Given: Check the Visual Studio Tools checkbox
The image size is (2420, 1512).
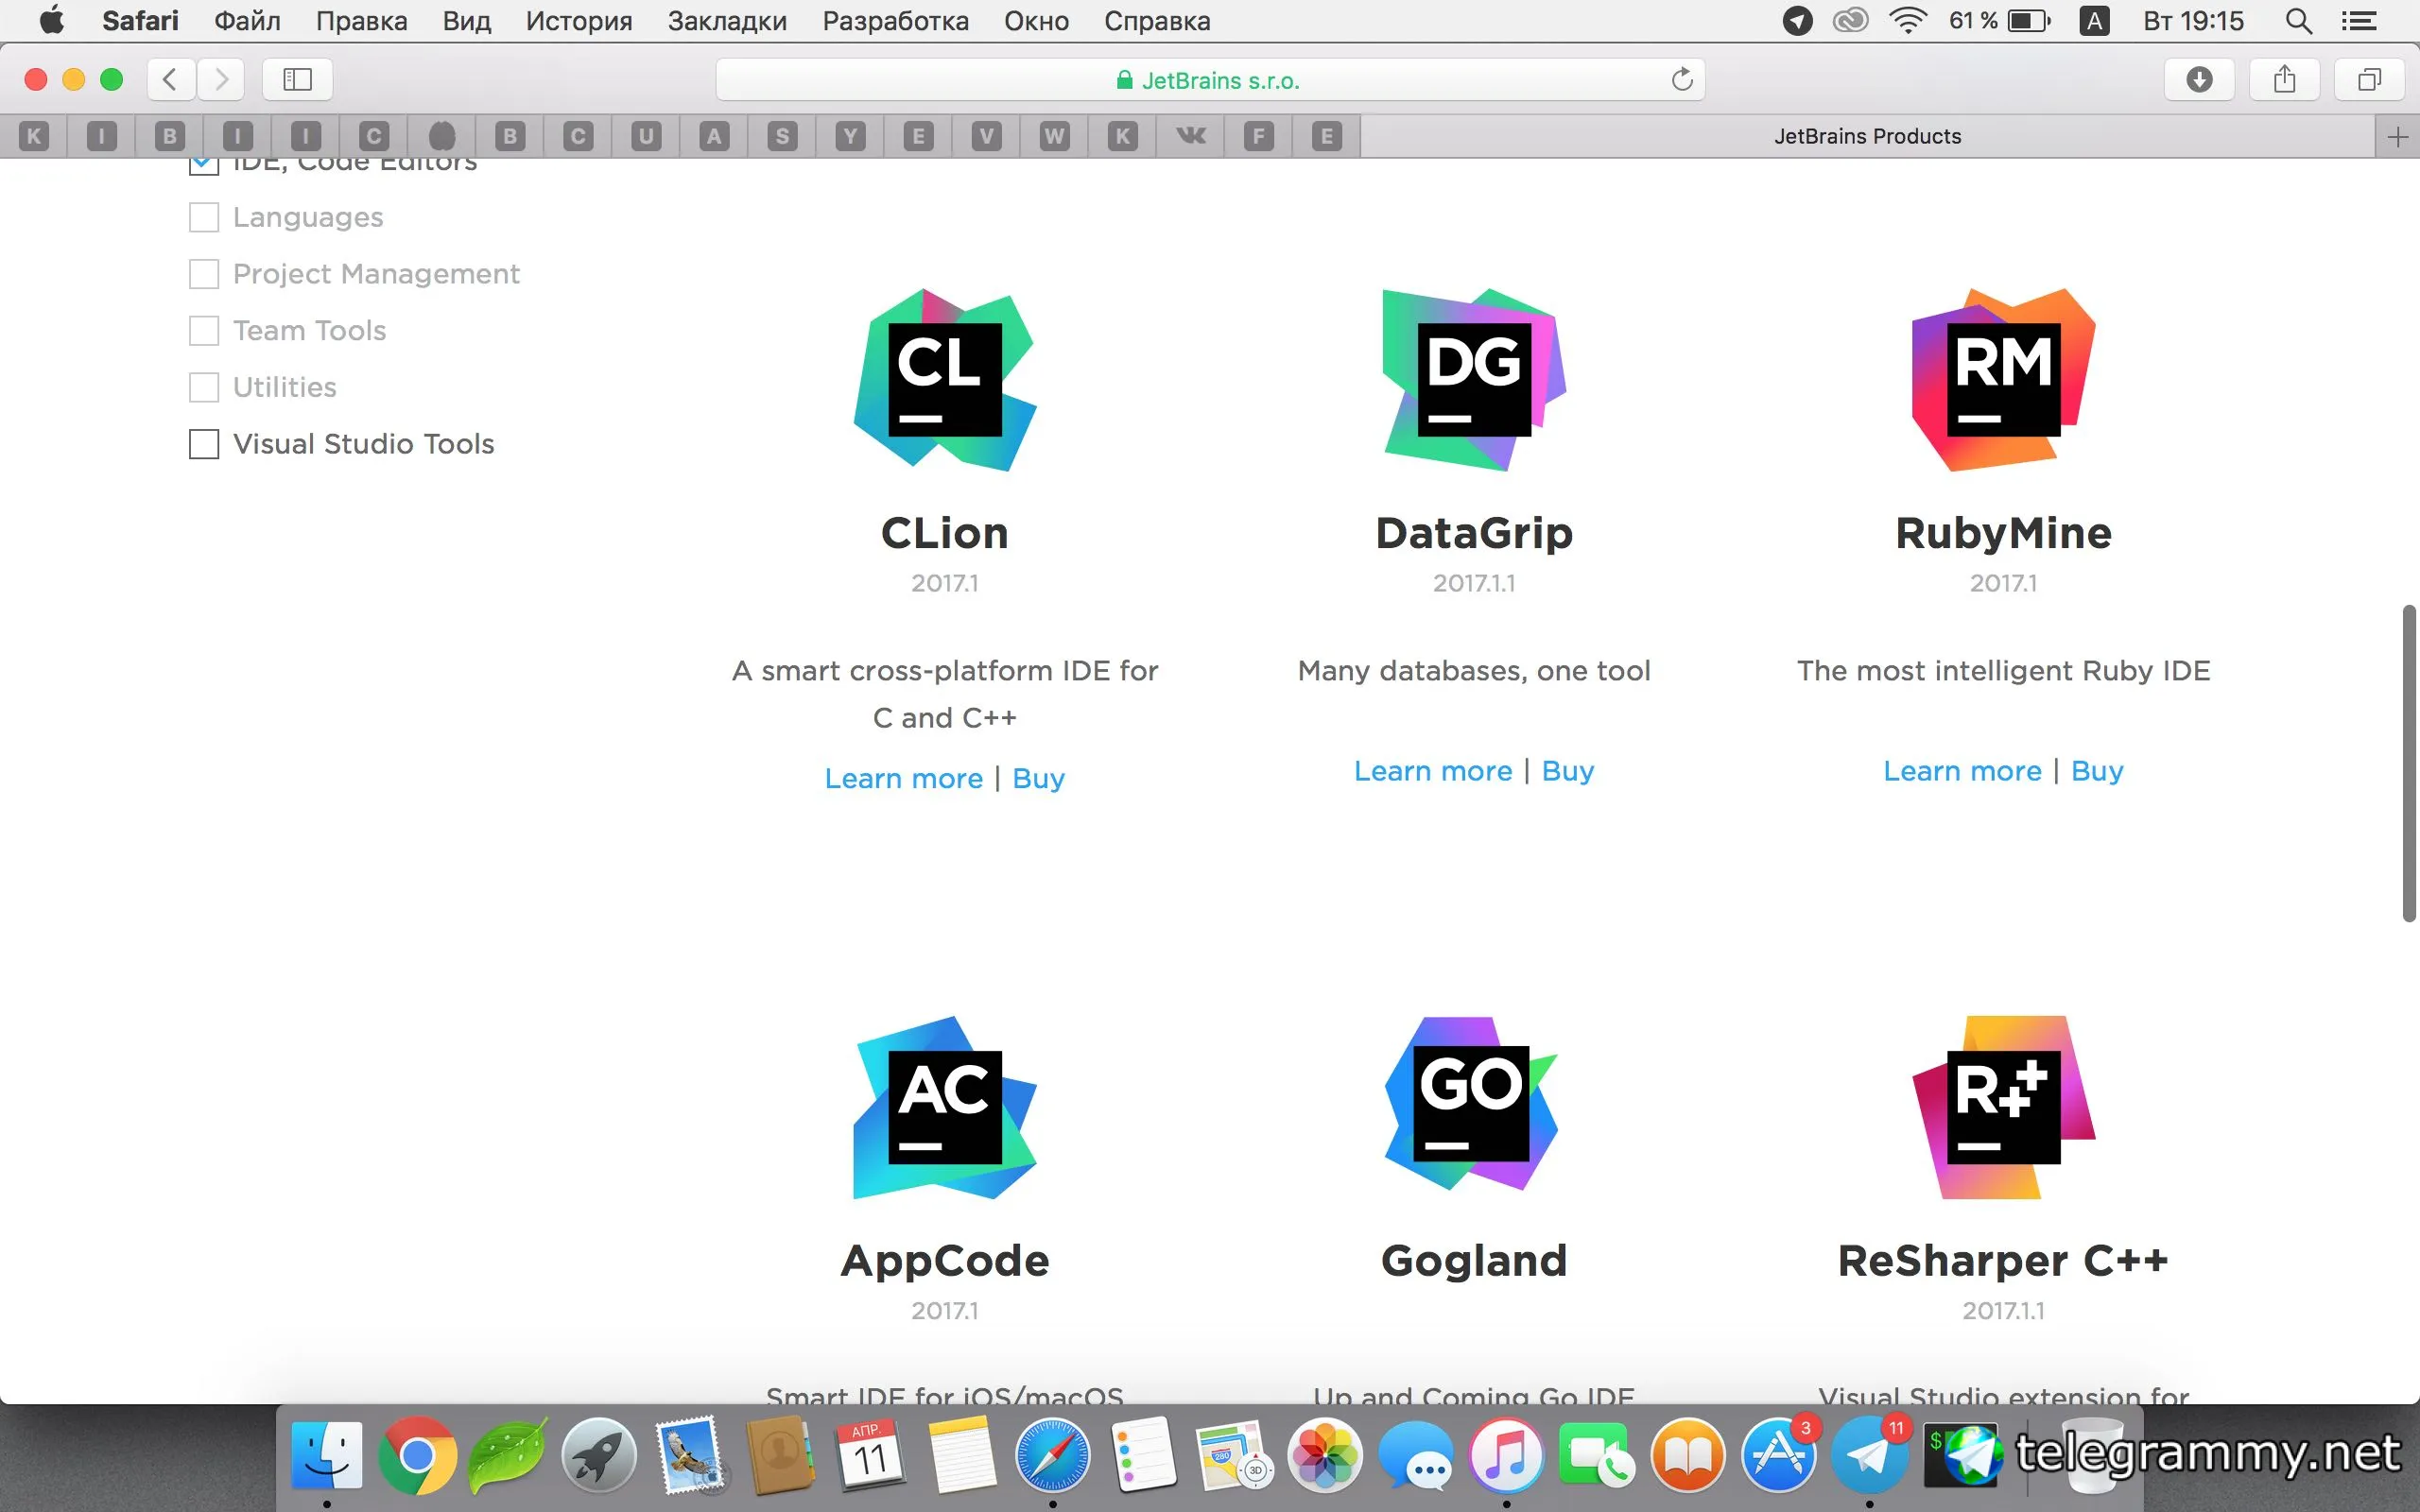Looking at the screenshot, I should coord(204,444).
